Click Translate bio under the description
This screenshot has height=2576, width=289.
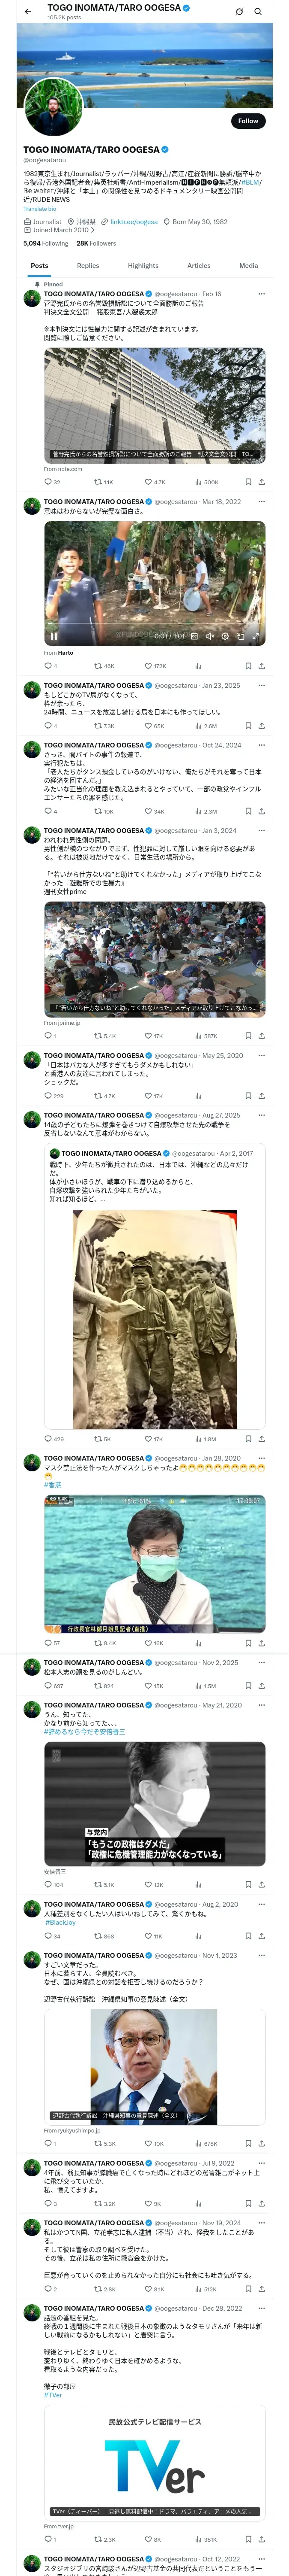point(40,209)
